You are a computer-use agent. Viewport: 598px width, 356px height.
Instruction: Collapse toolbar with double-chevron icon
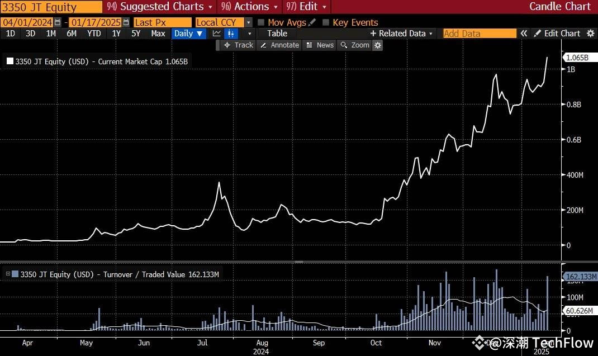coord(524,34)
